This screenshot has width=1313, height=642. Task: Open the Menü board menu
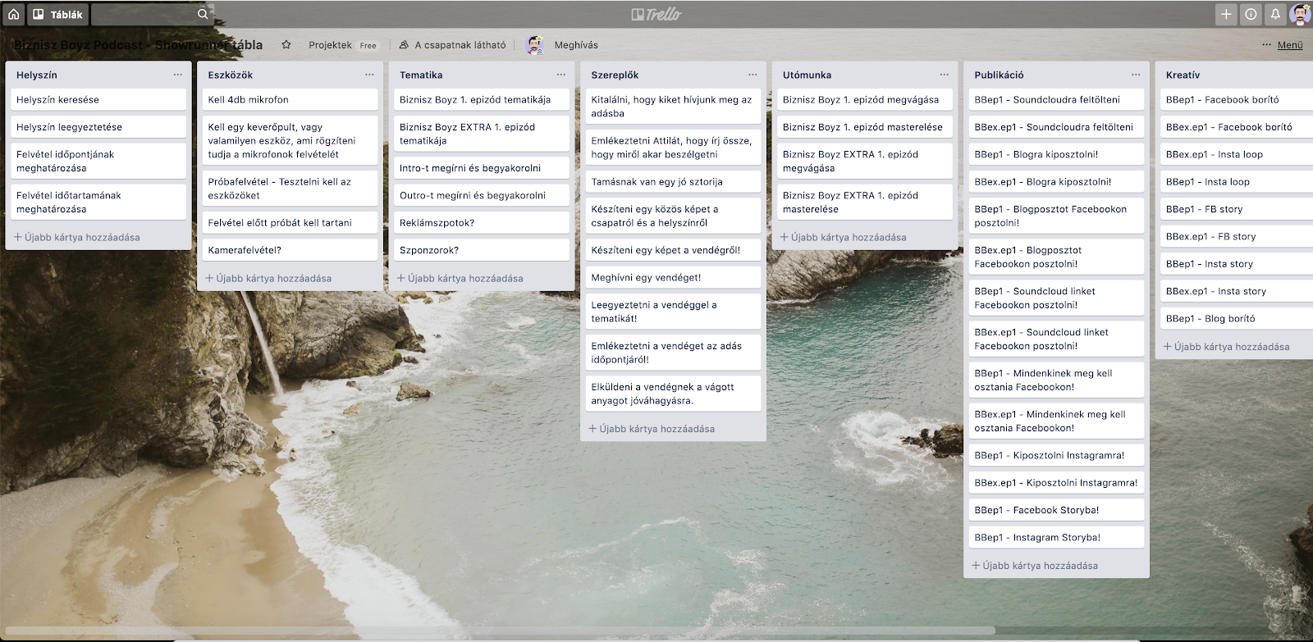[x=1289, y=45]
